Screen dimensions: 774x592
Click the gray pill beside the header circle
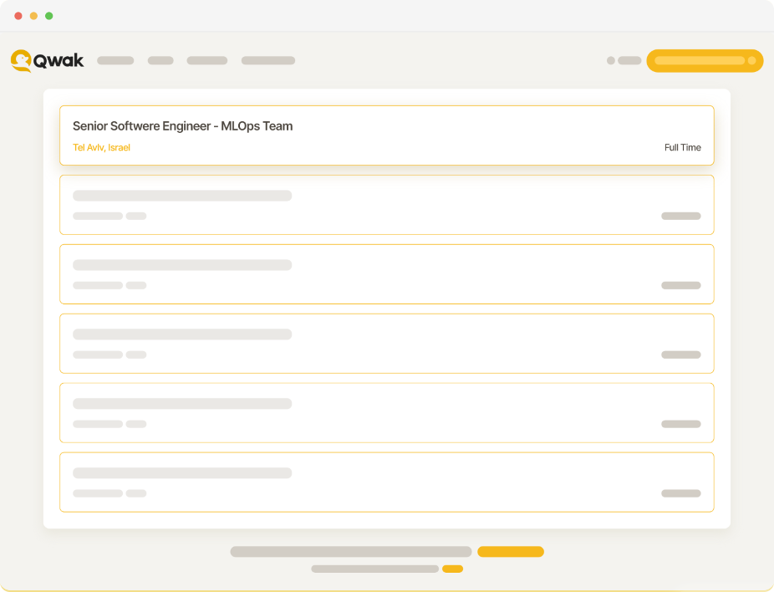(629, 60)
